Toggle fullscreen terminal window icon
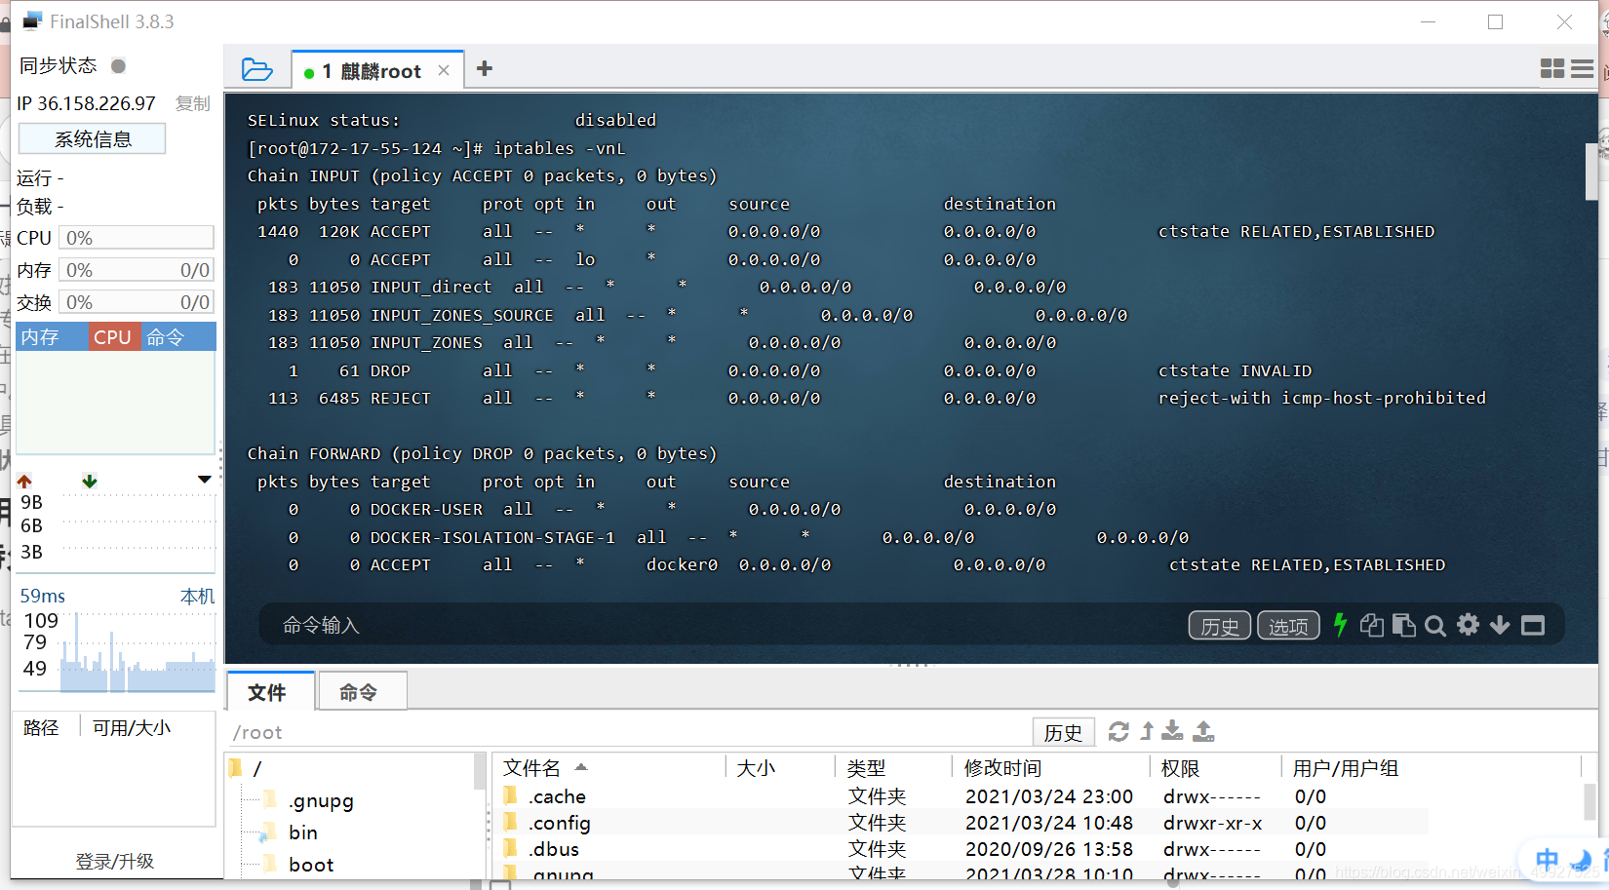 point(1533,626)
